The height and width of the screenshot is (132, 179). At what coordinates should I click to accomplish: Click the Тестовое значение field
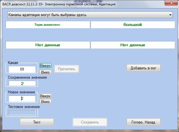click(x=22, y=113)
